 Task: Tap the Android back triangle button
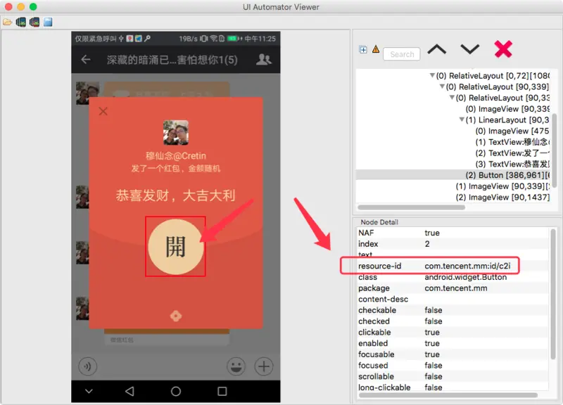pyautogui.click(x=129, y=391)
